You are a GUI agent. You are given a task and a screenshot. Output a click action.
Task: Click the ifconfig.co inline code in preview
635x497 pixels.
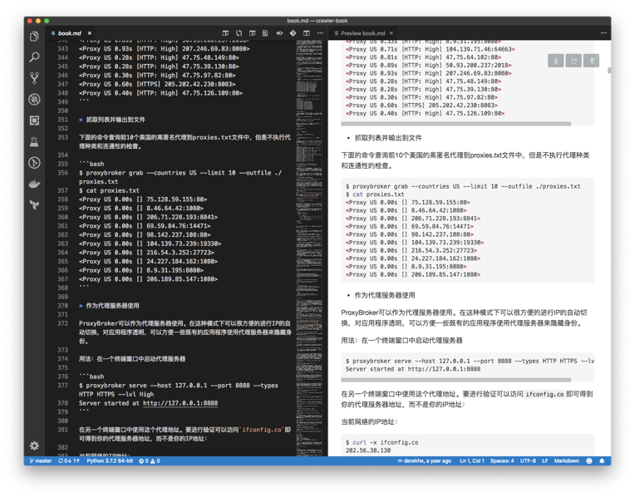pos(544,394)
